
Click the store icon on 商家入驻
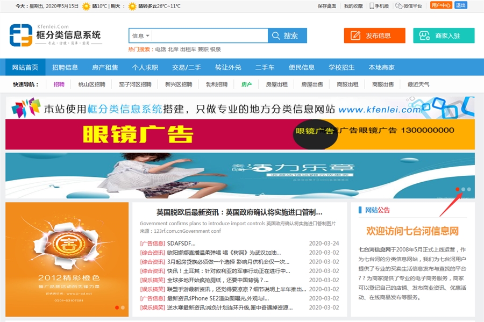[425, 36]
